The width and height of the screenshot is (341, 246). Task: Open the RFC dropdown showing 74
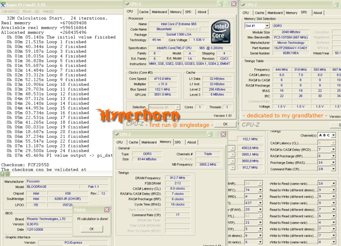[x=260, y=190]
